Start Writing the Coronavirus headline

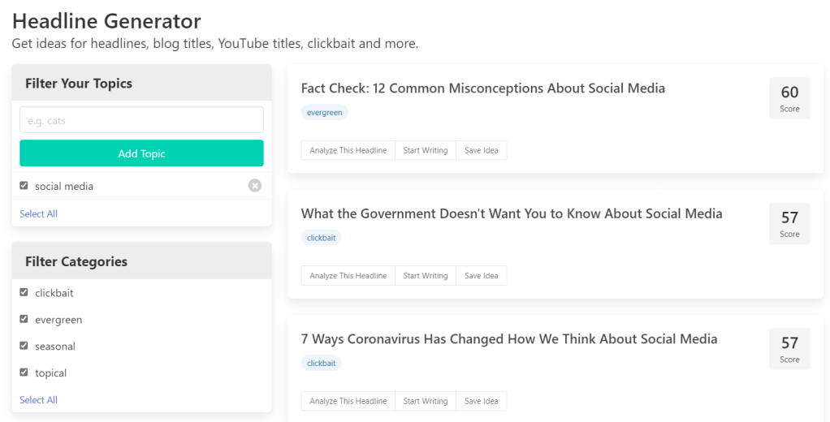(x=425, y=401)
